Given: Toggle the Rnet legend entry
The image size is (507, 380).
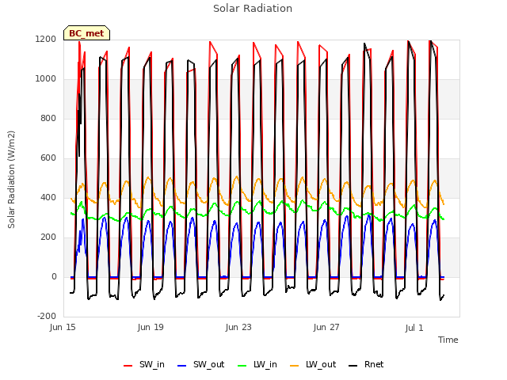Looking at the screenshot, I should pyautogui.click(x=366, y=364).
